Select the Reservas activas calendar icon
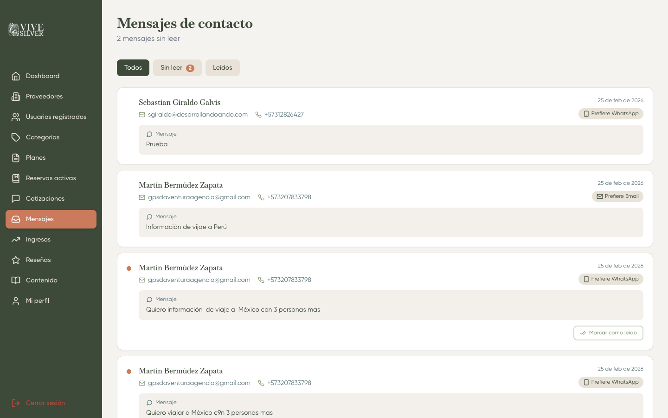Image resolution: width=668 pixels, height=418 pixels. [x=16, y=178]
